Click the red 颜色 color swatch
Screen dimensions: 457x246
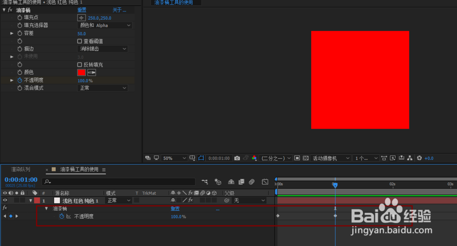pyautogui.click(x=82, y=72)
